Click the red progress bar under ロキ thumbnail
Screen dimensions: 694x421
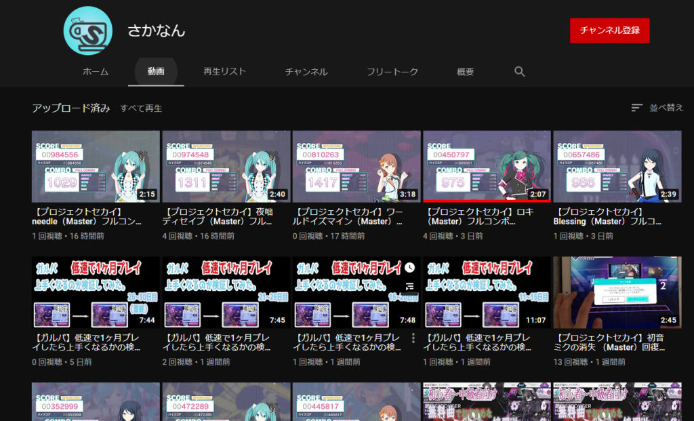487,201
